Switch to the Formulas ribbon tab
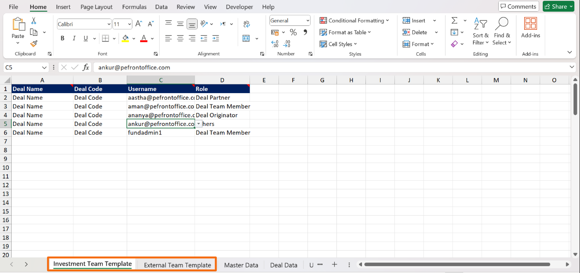Image resolution: width=580 pixels, height=273 pixels. pos(134,7)
